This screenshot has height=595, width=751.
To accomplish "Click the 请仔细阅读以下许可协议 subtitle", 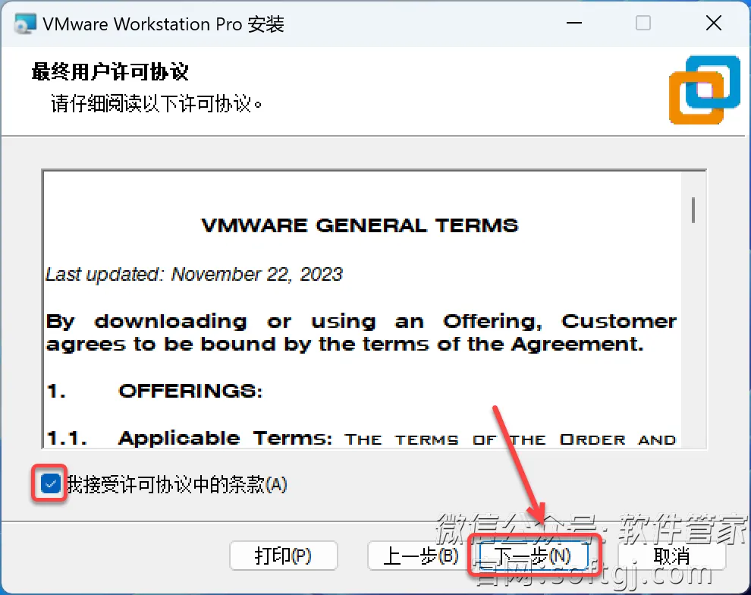I will [x=156, y=103].
